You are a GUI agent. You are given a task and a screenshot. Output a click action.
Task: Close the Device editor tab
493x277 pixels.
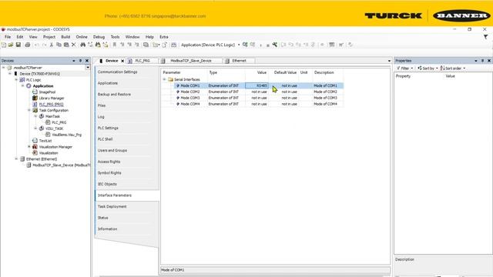(x=122, y=61)
